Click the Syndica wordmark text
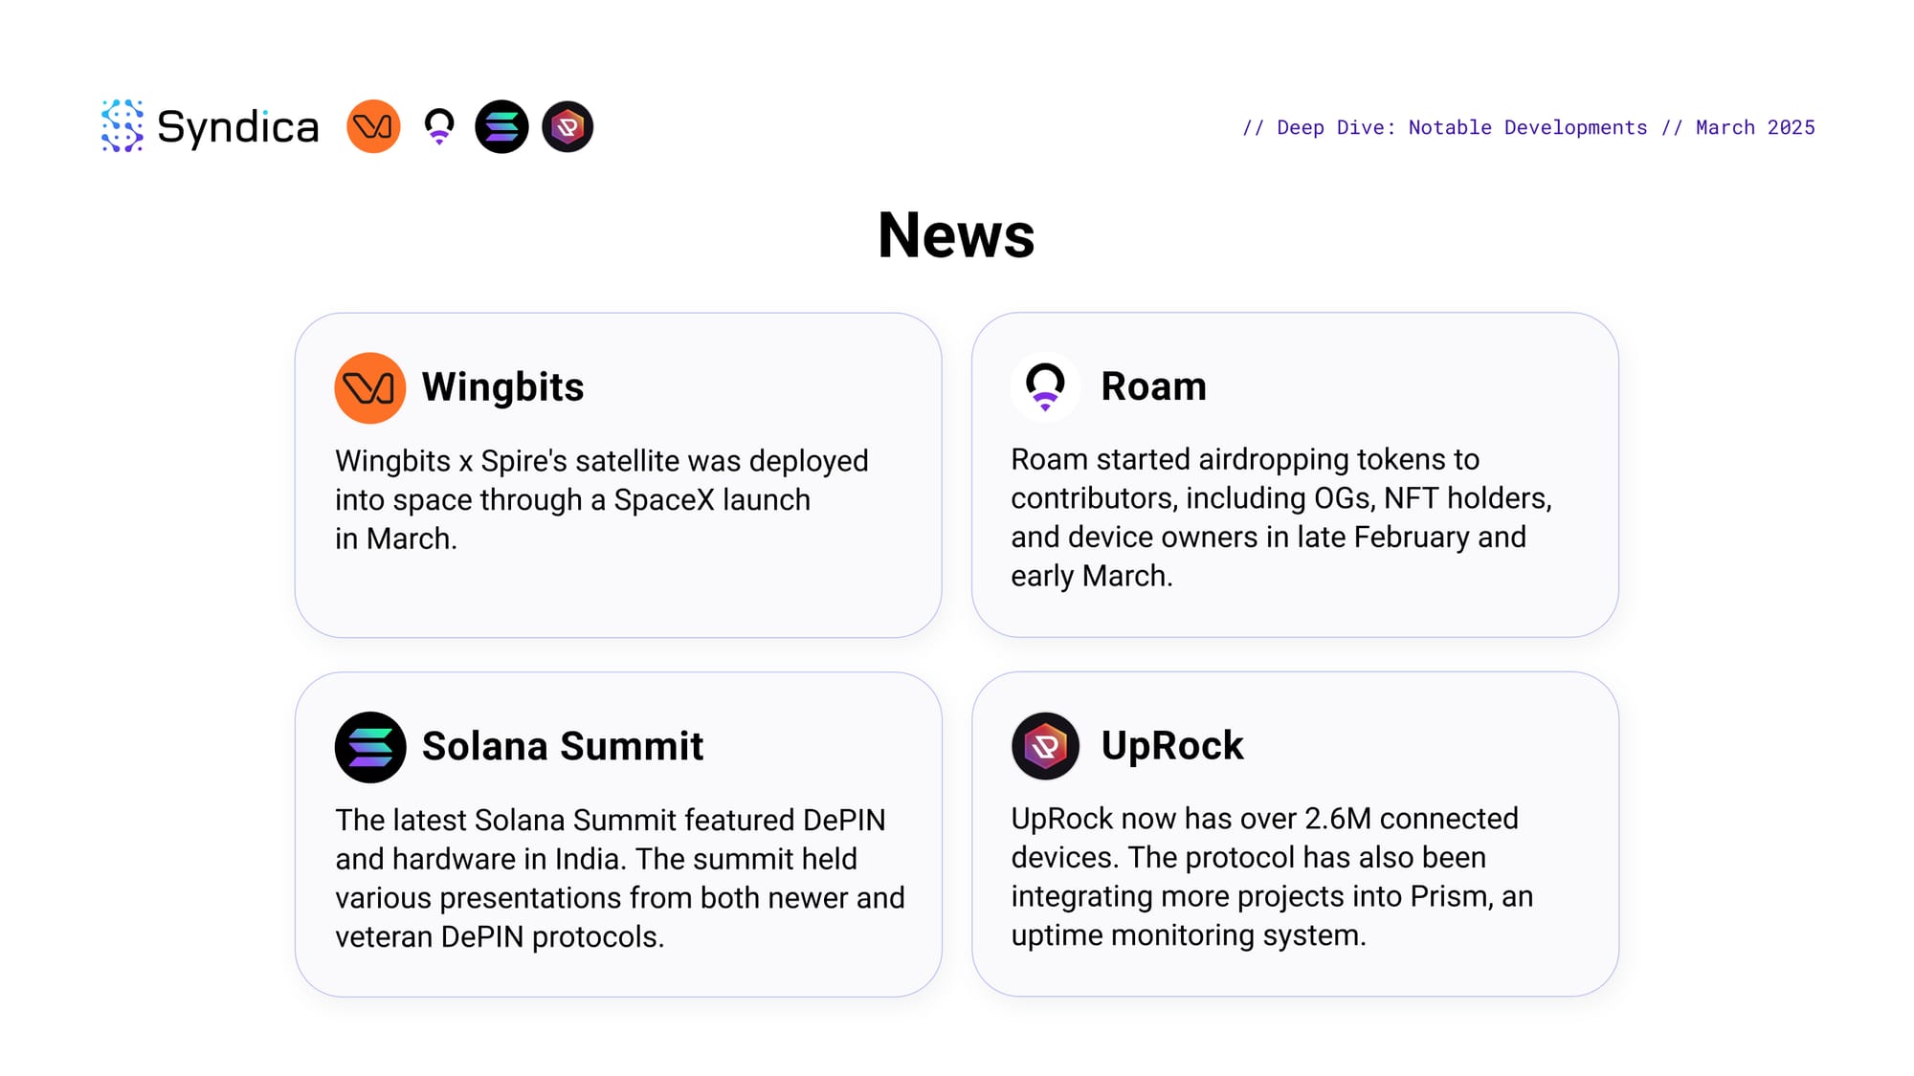1914x1076 pixels. 237,127
